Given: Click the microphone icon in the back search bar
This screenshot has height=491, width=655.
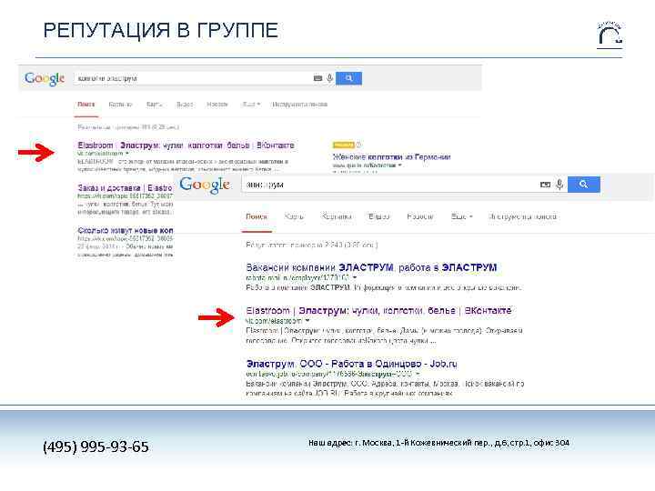Looking at the screenshot, I should coord(329,78).
